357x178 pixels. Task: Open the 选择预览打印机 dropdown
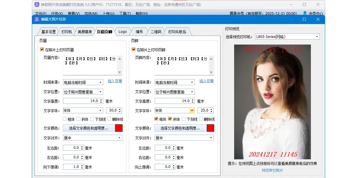(317, 37)
